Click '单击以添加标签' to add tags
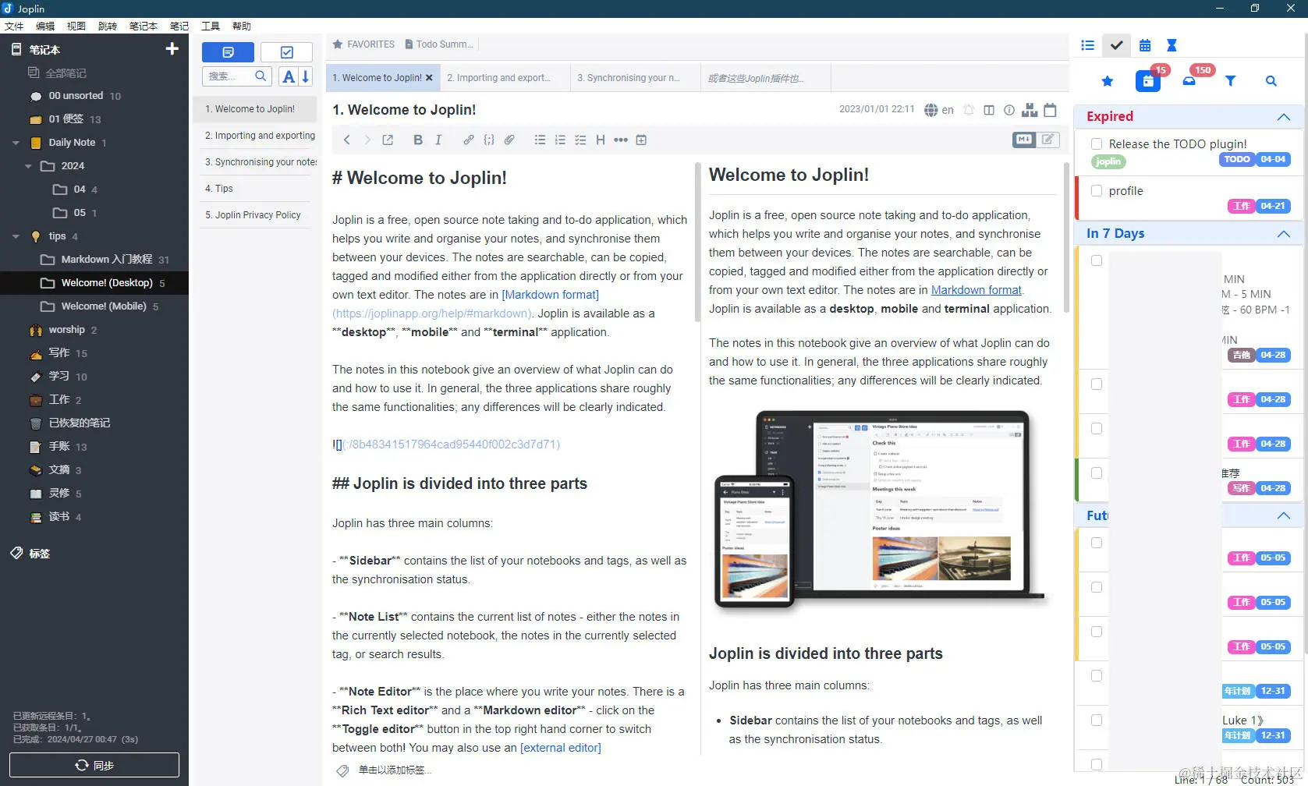Screen dimensions: 1308x786 pyautogui.click(x=395, y=770)
